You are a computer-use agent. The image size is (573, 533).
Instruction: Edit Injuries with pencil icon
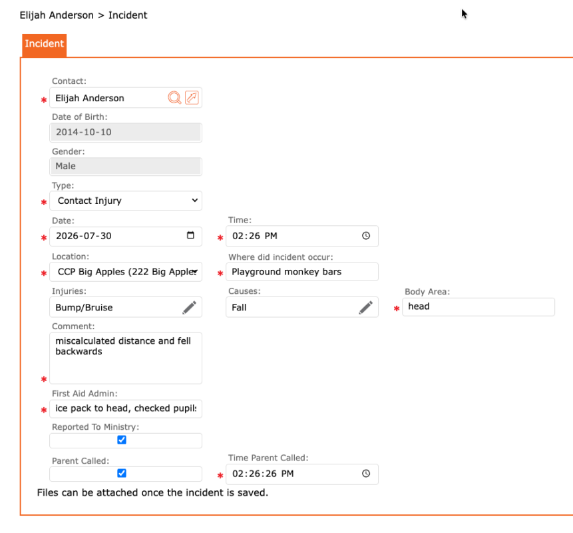(189, 307)
